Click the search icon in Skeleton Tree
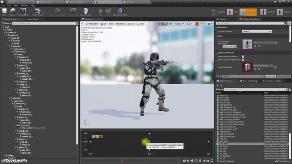Viewport: 292px width, 164px height. 77,23
